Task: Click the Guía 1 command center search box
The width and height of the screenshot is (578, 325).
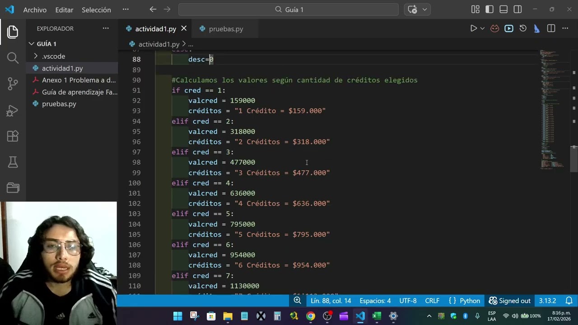Action: 289,9
